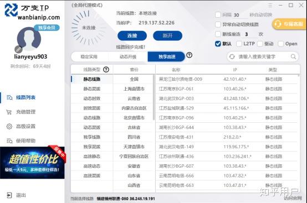
Task: Open 高级设置 gear icon
Action: [x=9, y=127]
